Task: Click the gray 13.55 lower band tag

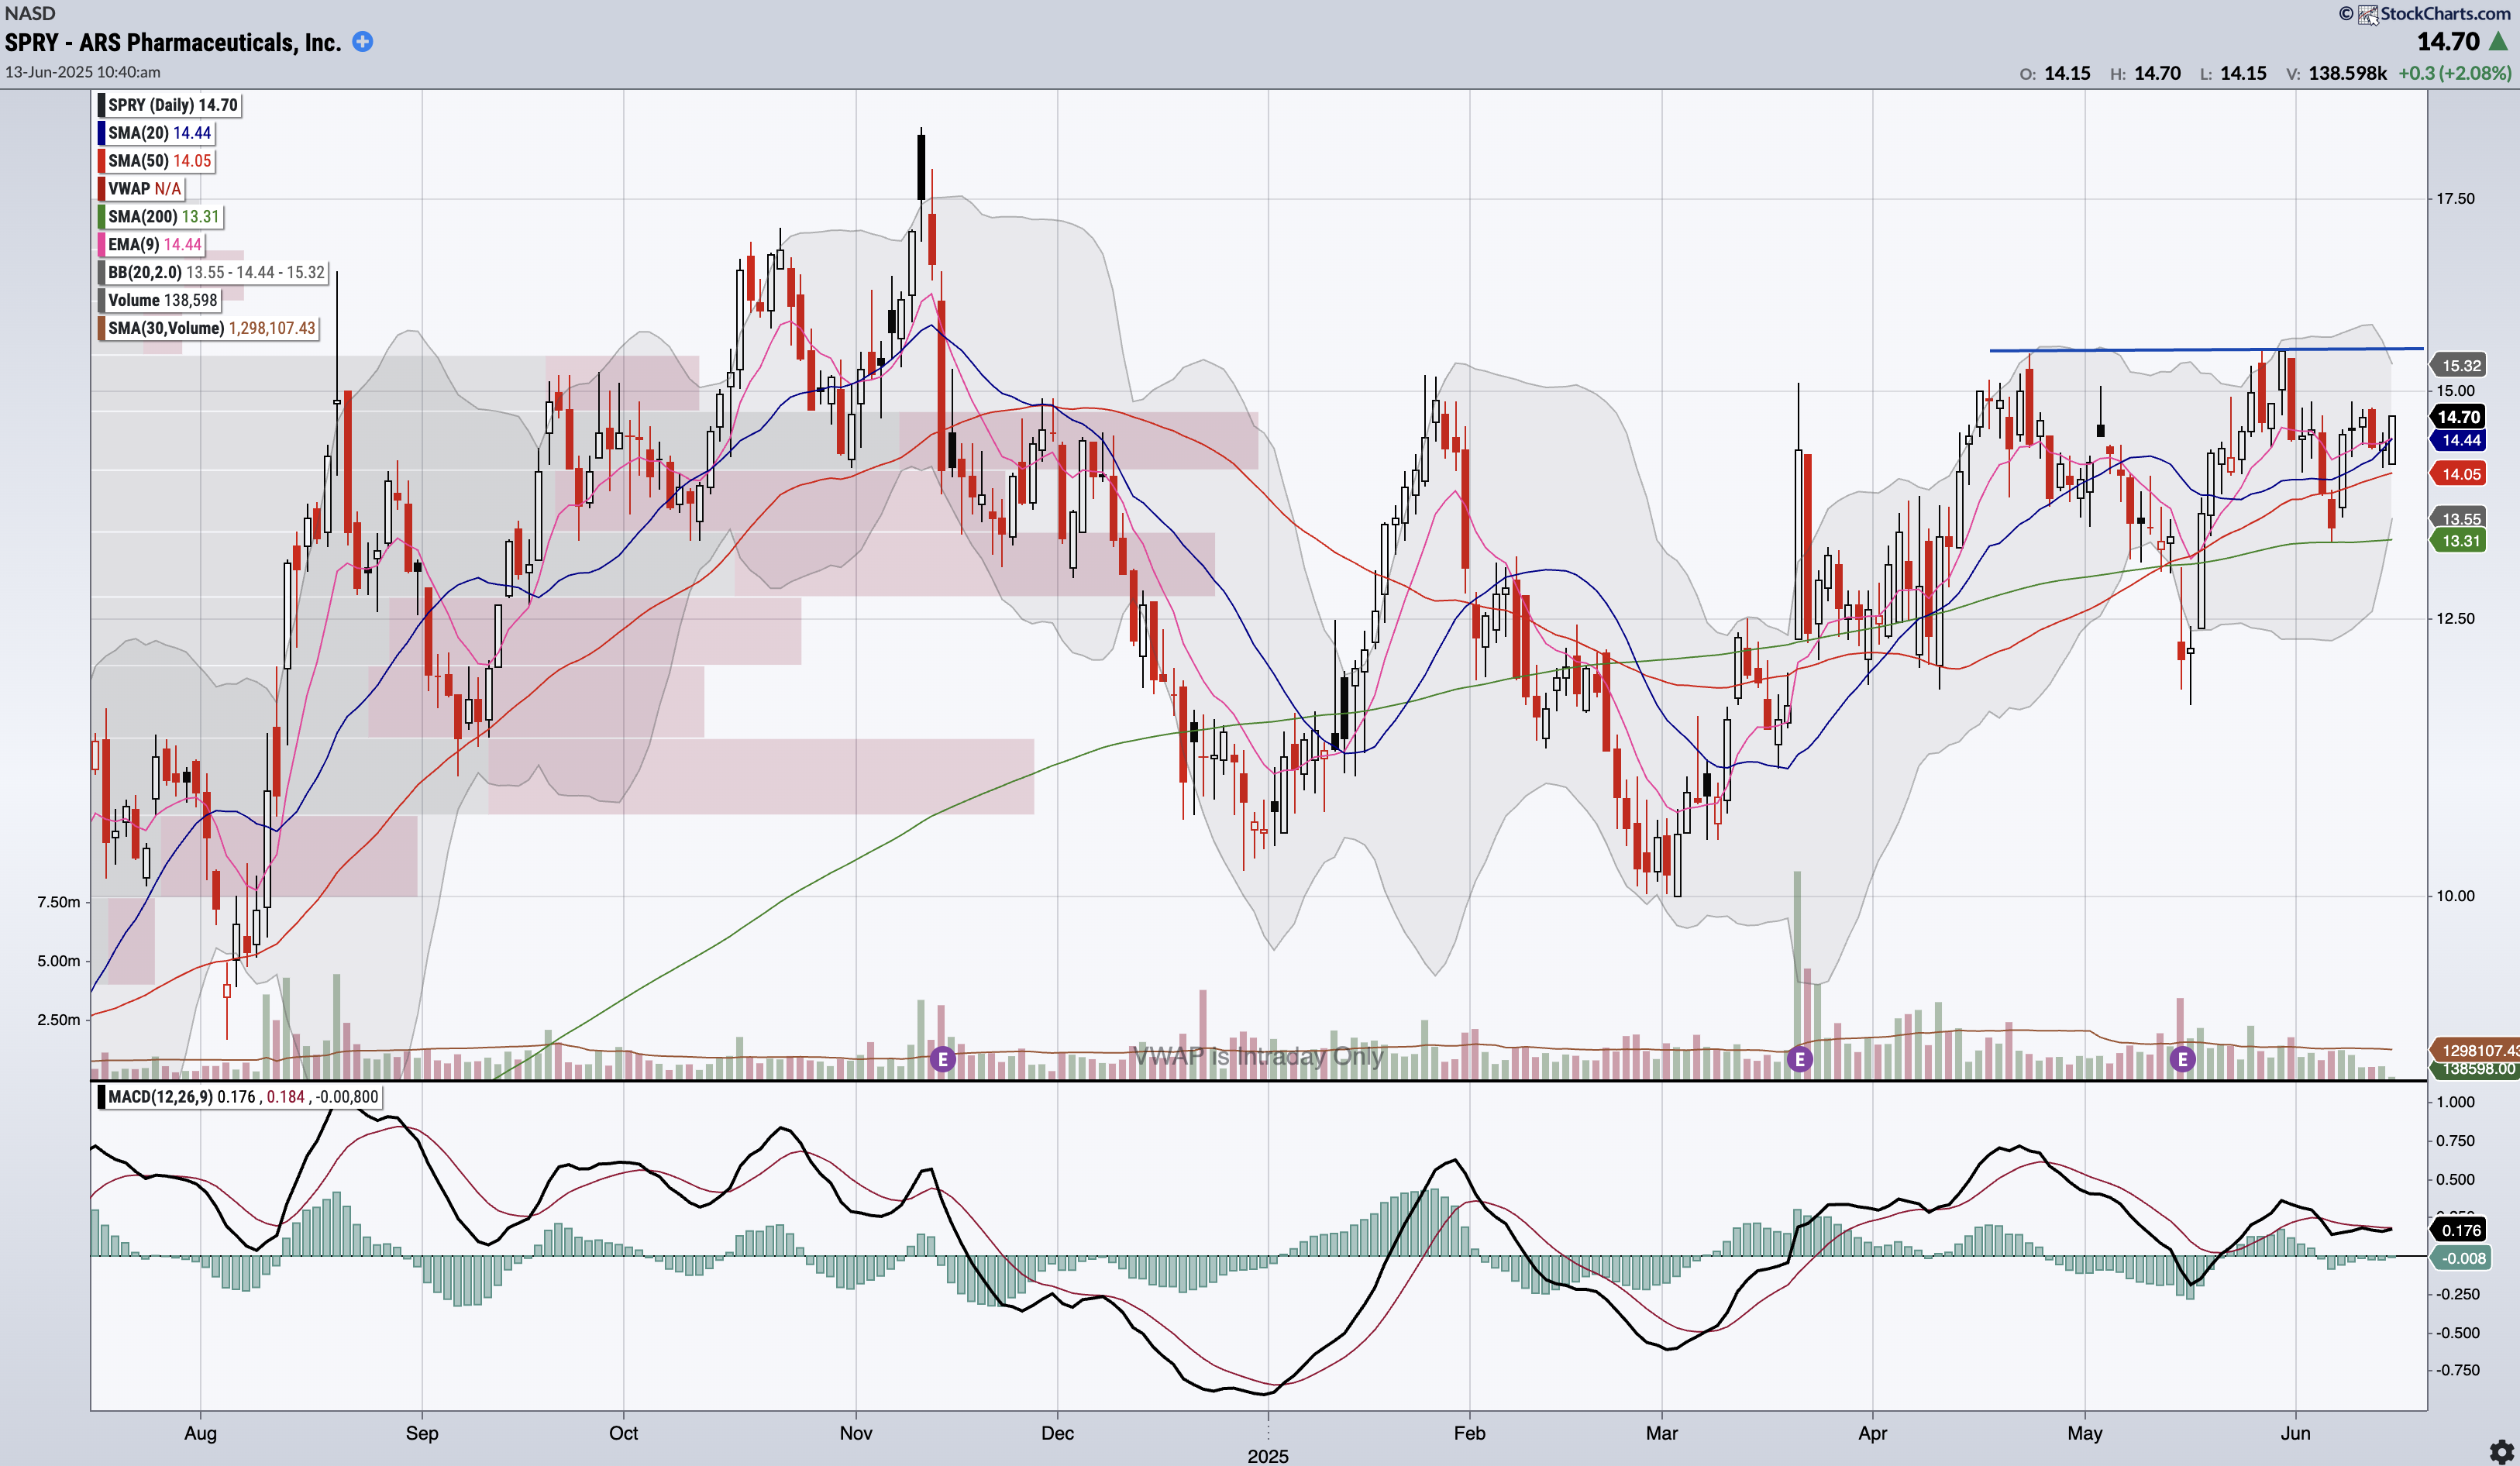Action: coord(2459,518)
